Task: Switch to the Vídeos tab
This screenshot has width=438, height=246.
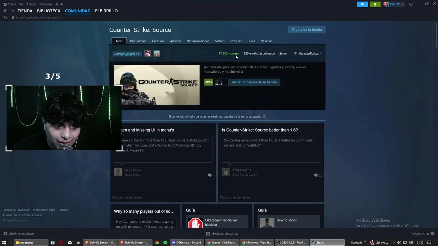Action: 220,41
